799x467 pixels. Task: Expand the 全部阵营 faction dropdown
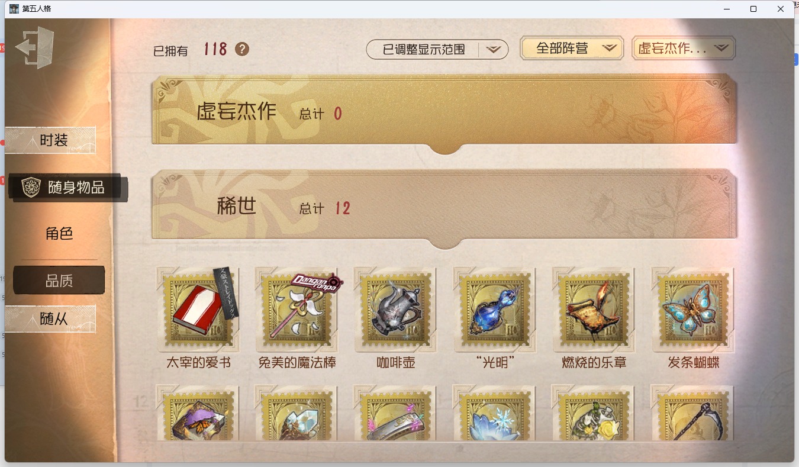point(572,49)
